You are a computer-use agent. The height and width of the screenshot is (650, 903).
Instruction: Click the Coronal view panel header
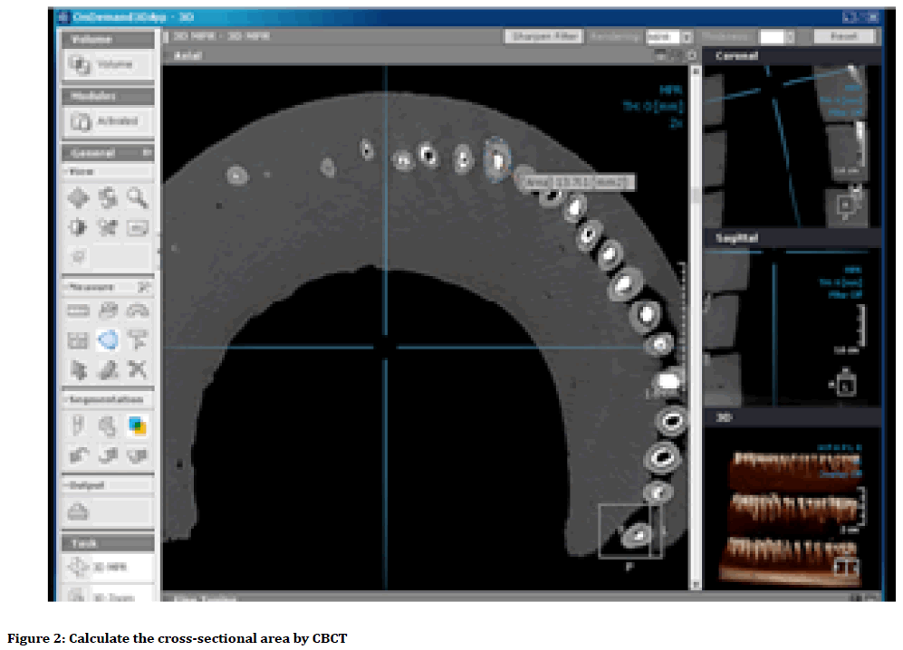[x=793, y=56]
